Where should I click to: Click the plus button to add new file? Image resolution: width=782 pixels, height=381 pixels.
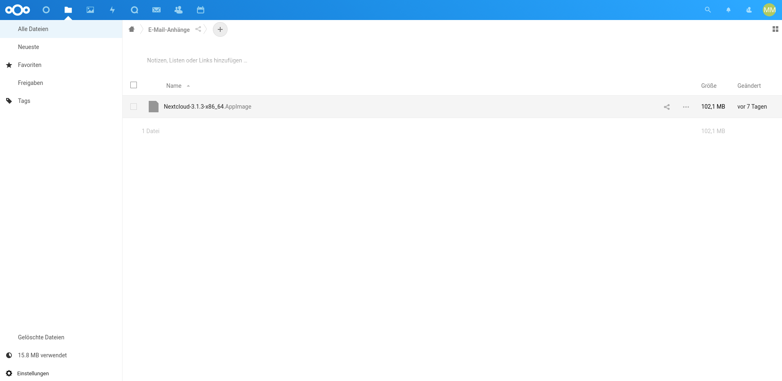click(x=220, y=29)
